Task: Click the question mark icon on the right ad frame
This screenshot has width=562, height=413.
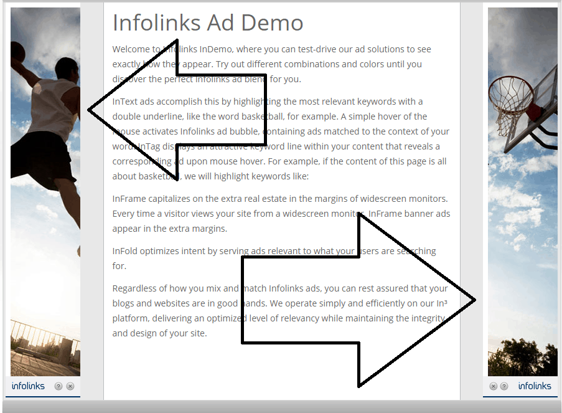Action: click(504, 386)
